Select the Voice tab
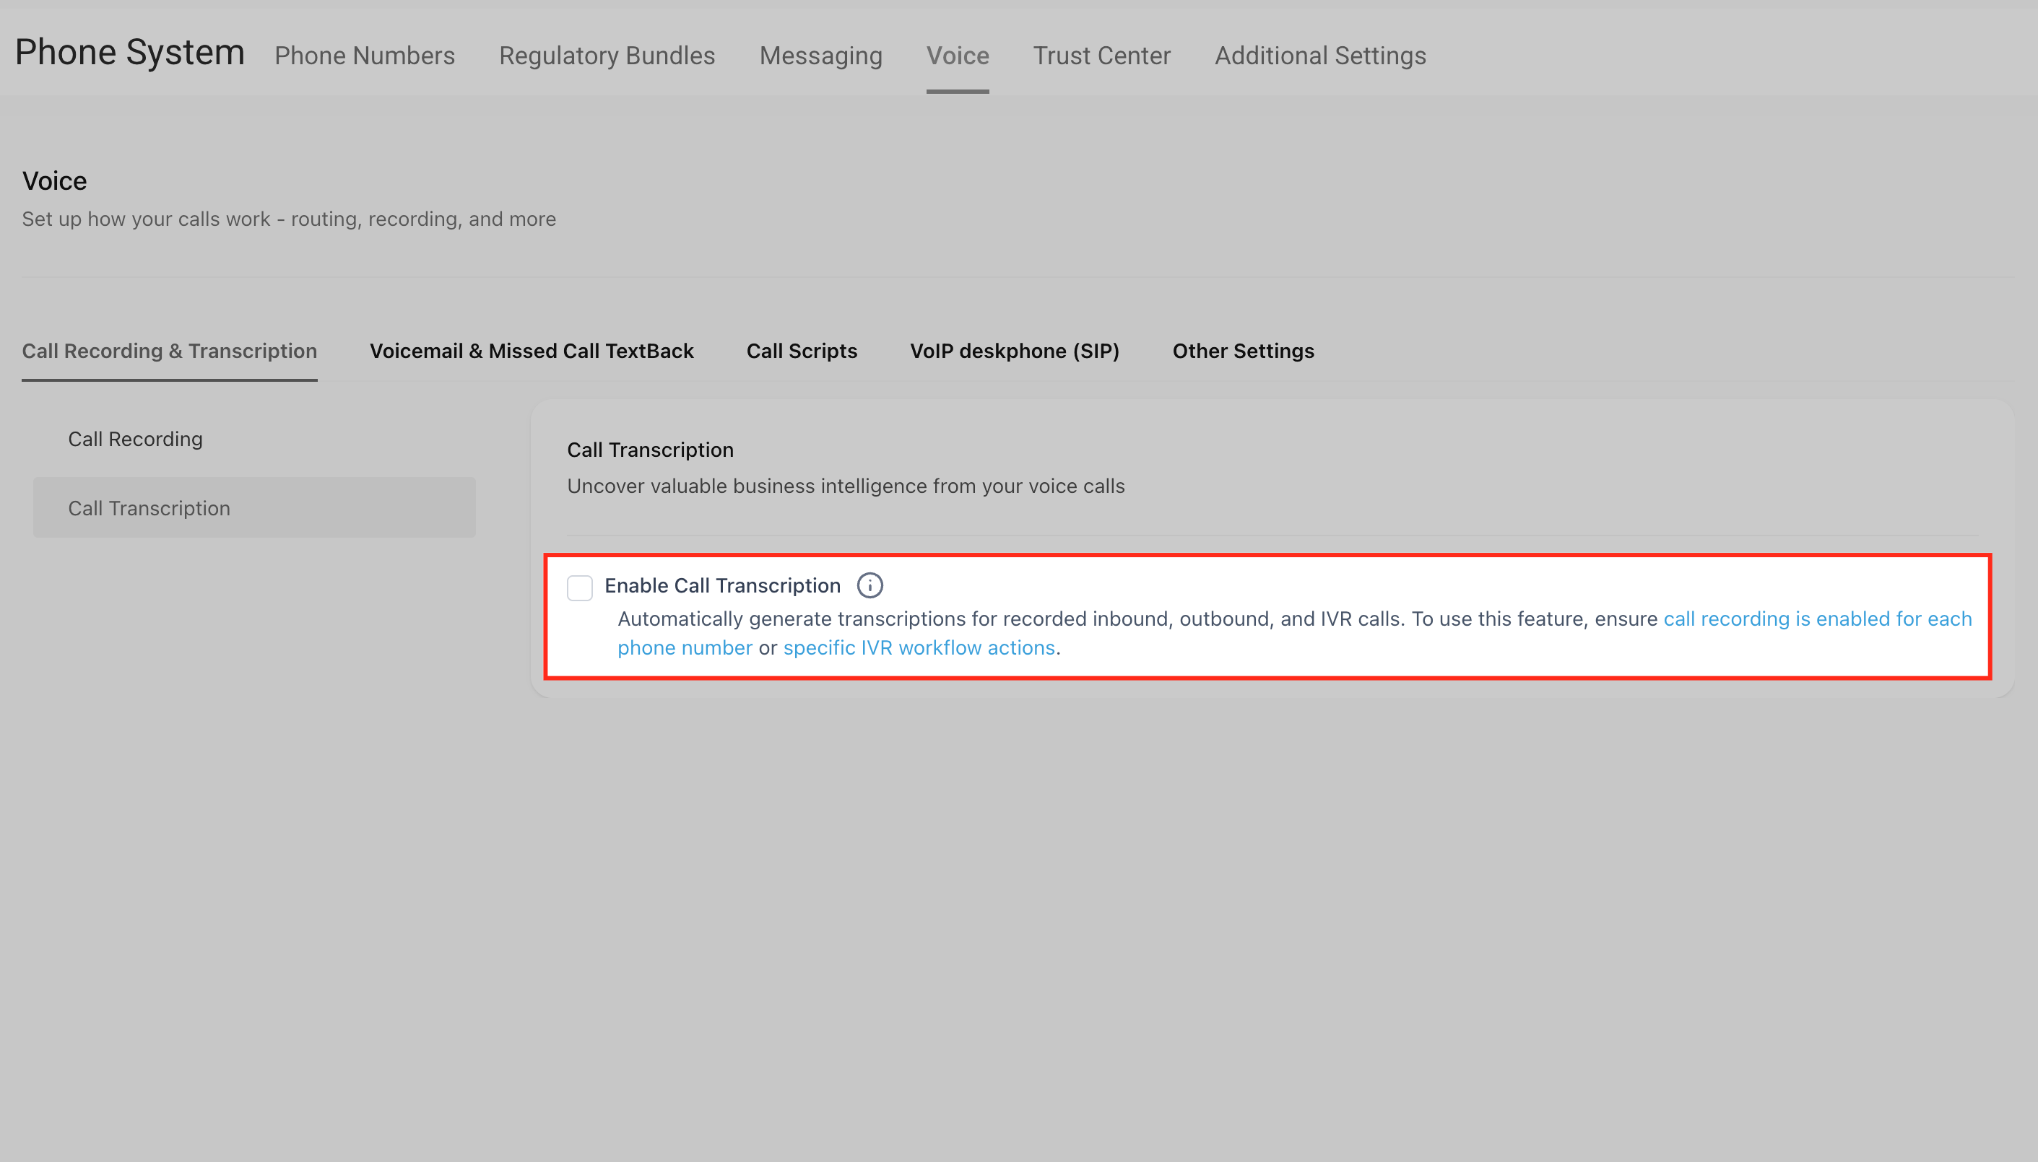 (x=957, y=56)
